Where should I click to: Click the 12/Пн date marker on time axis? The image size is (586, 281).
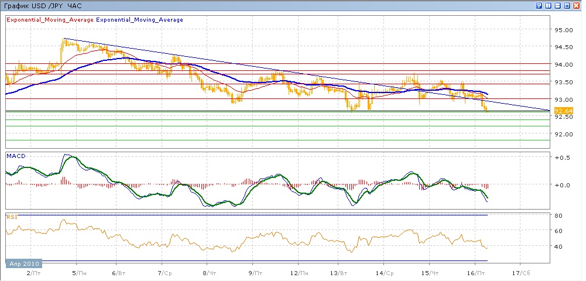coord(299,273)
